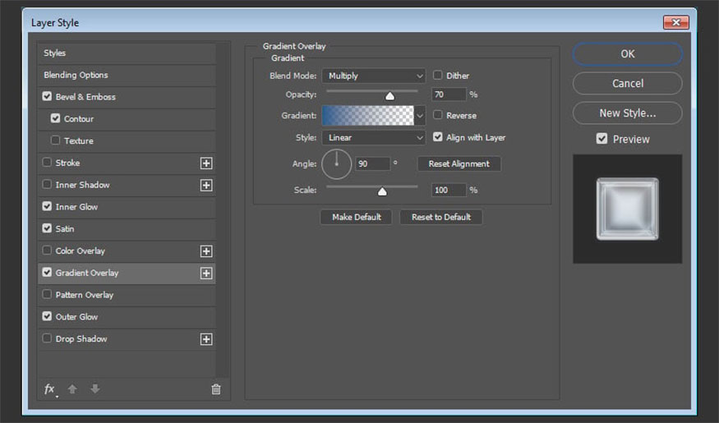Click the move effect down arrow
The width and height of the screenshot is (719, 423).
tap(94, 389)
